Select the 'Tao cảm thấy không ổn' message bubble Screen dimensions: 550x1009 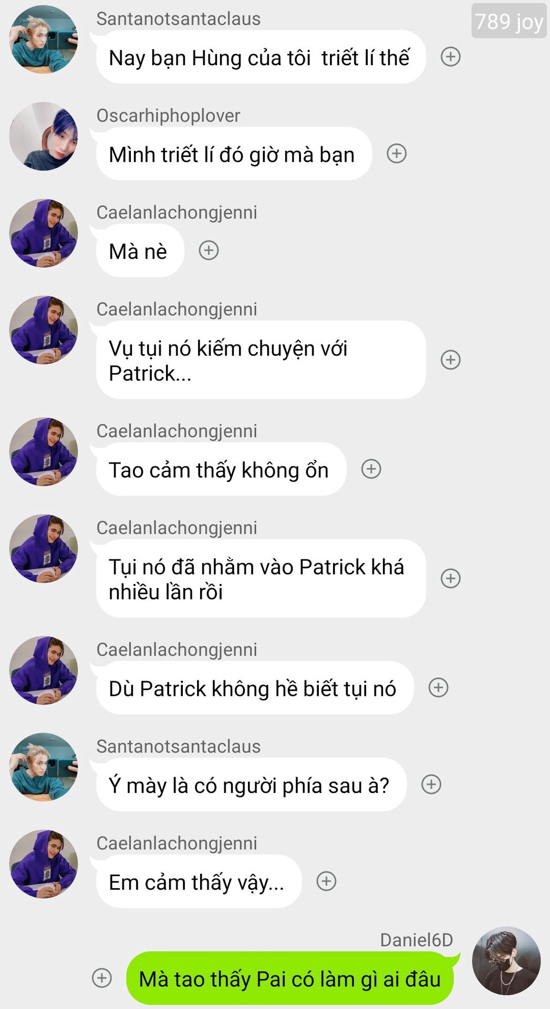point(221,469)
